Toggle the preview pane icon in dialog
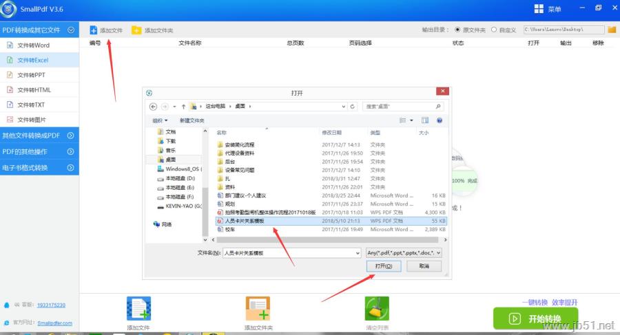 tap(425, 120)
